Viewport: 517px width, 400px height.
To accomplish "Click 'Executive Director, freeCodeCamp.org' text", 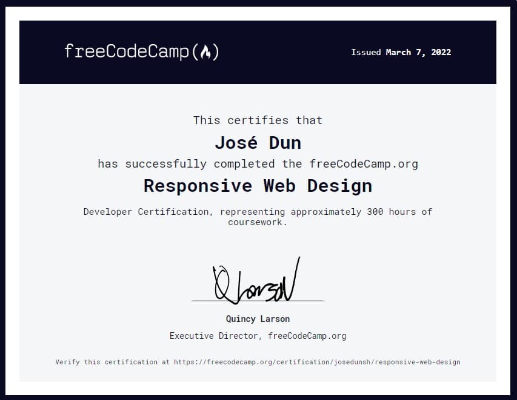I will [x=258, y=336].
